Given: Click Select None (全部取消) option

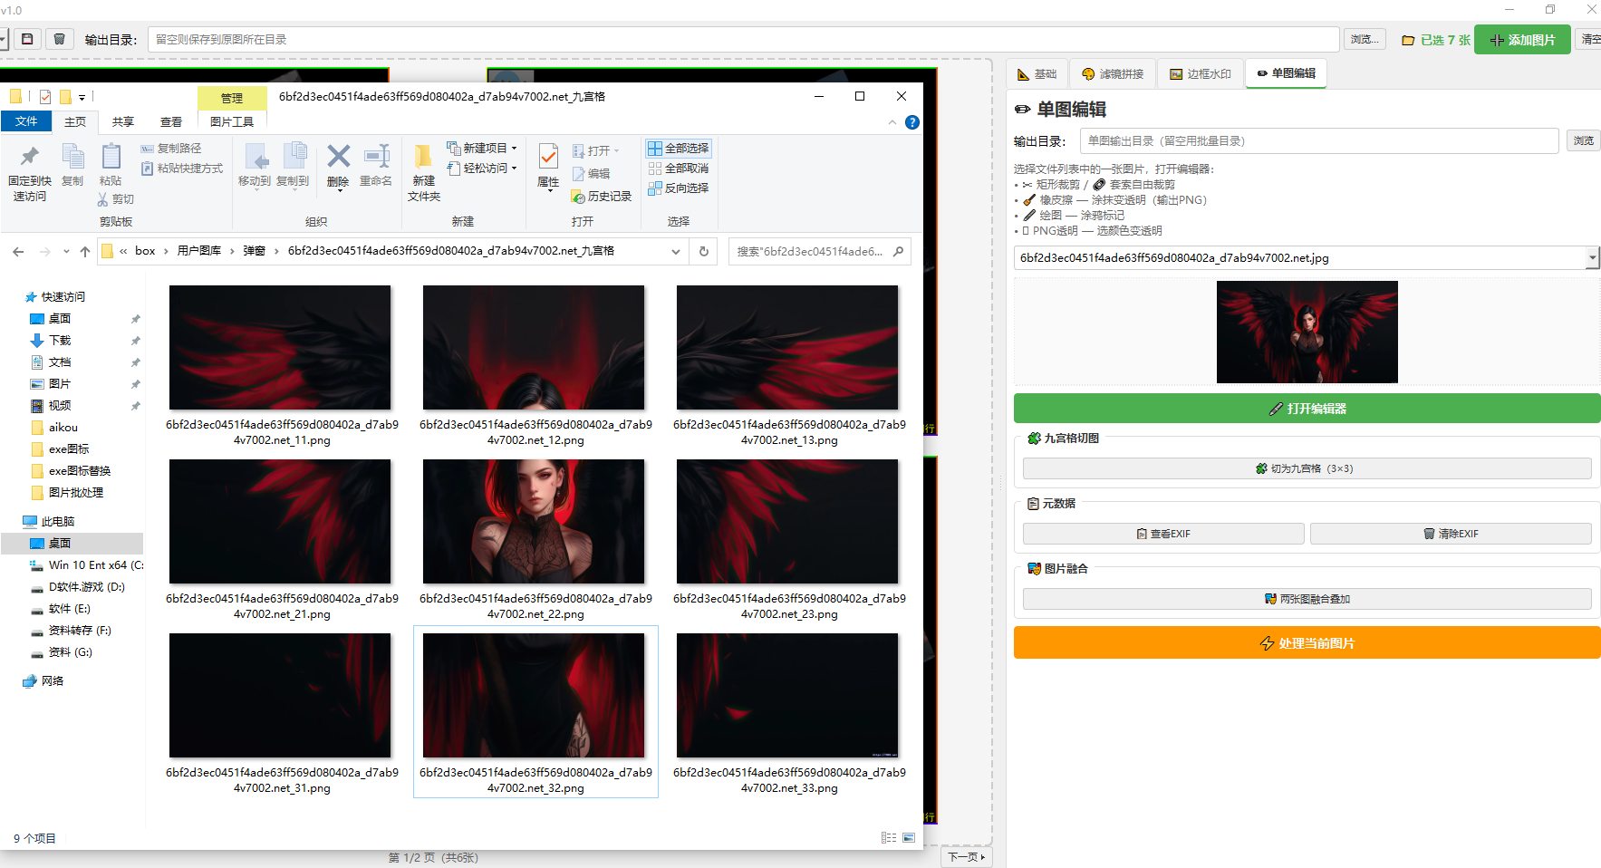Looking at the screenshot, I should point(679,169).
